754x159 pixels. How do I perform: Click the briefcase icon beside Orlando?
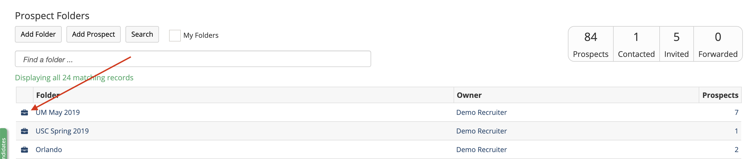24,150
